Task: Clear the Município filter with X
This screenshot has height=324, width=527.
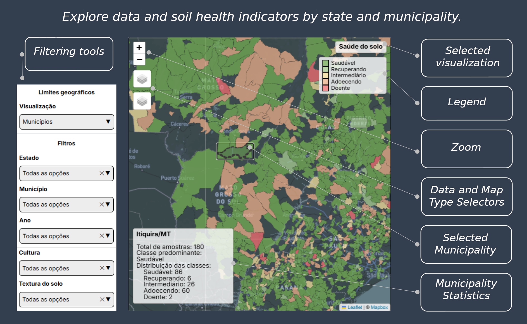Action: pos(102,204)
